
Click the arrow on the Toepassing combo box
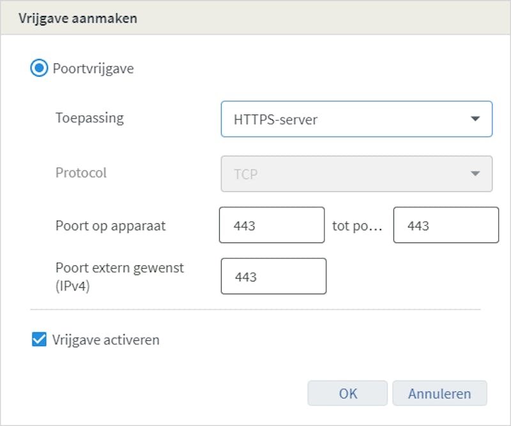[475, 118]
